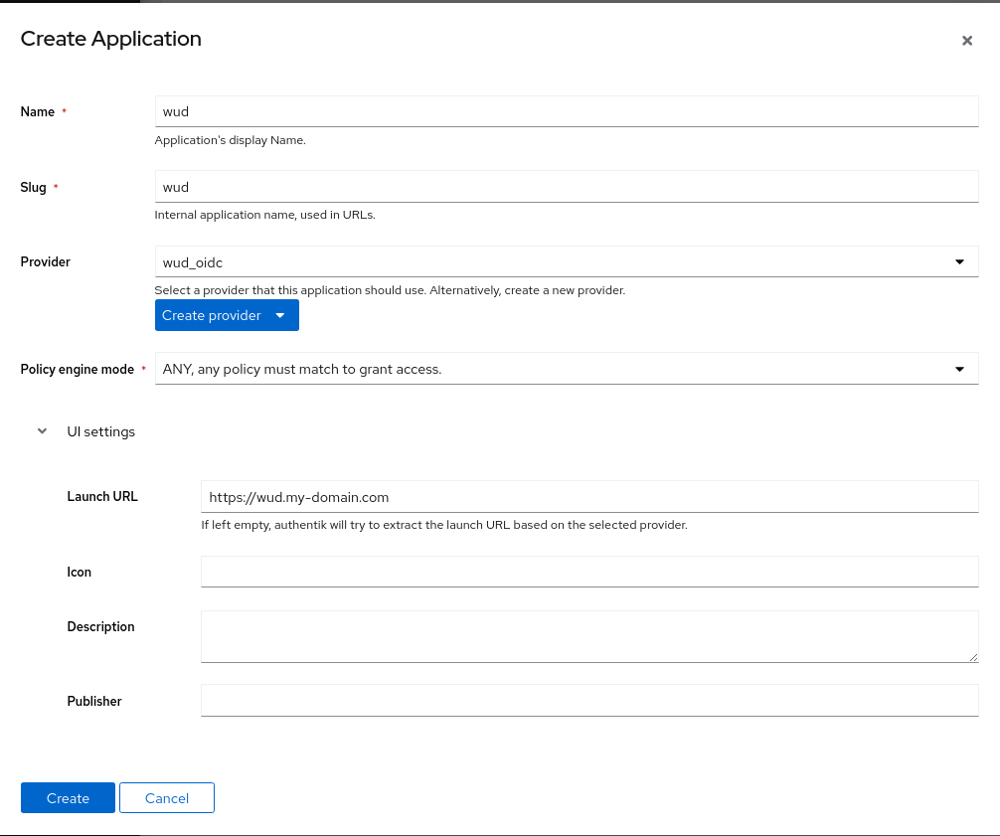Screen dimensions: 1000x836
Task: Click the "Slug" field label
Action: pyautogui.click(x=33, y=188)
